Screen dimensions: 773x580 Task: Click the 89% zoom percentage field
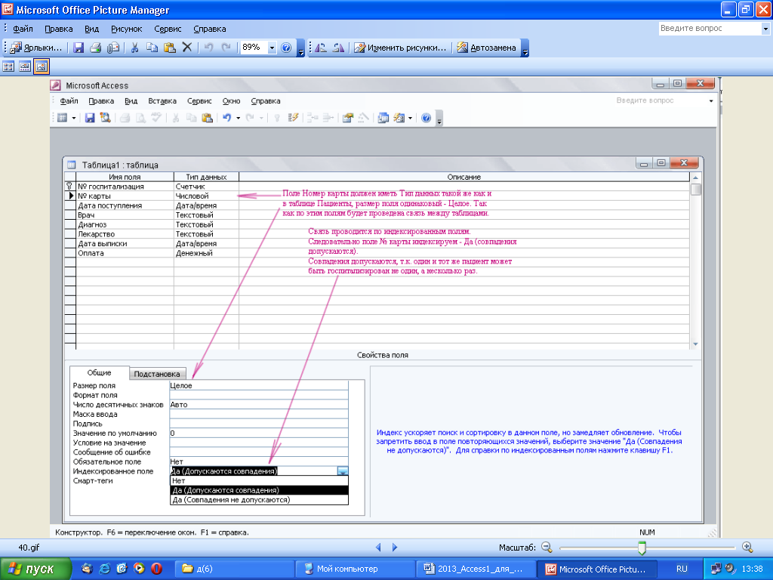click(x=254, y=48)
